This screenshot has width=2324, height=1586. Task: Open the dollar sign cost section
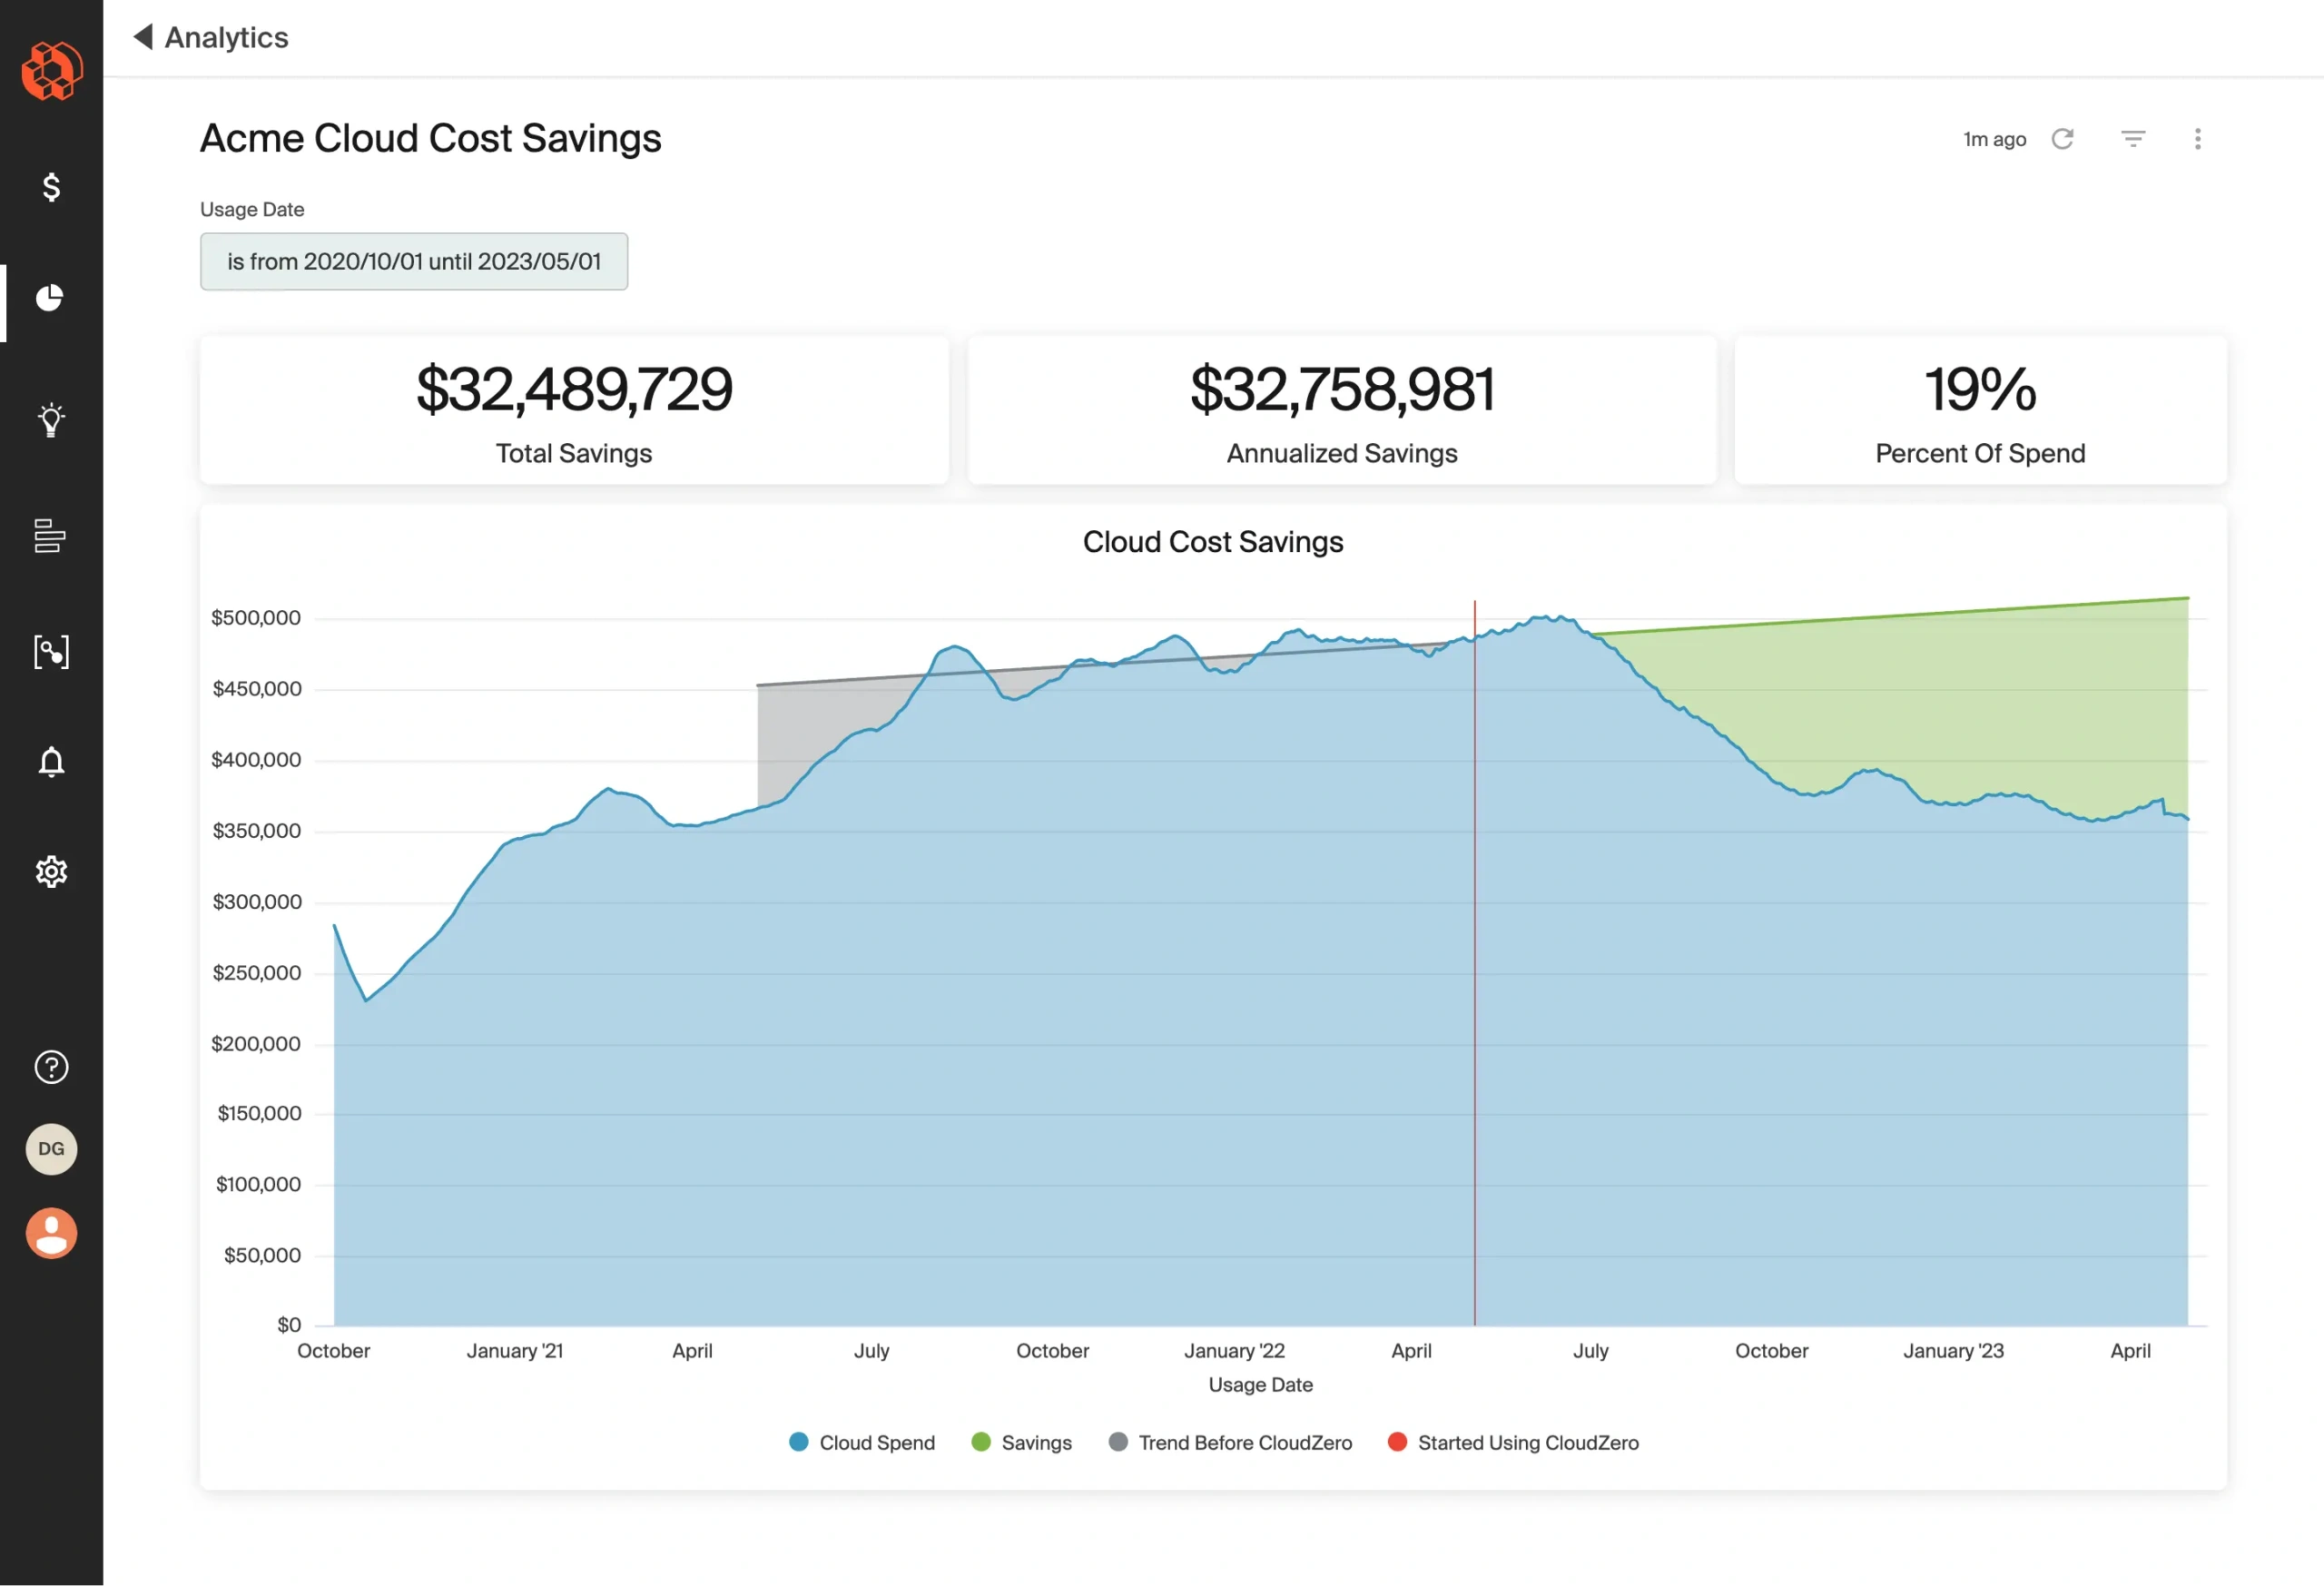(x=51, y=187)
